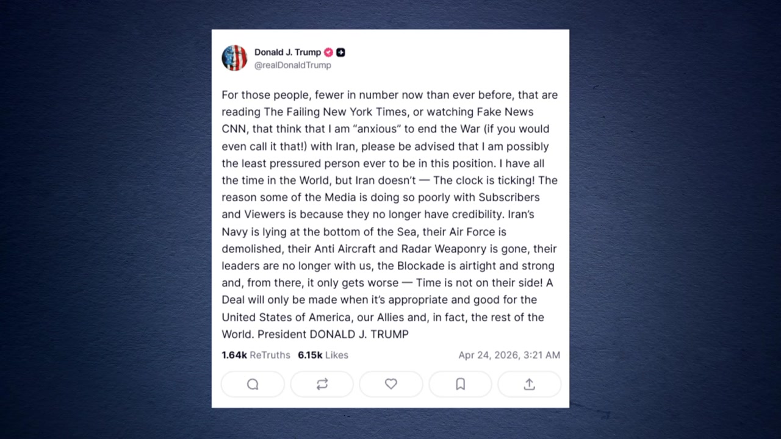The height and width of the screenshot is (439, 781).
Task: Open the flag profile avatar
Action: (x=234, y=58)
